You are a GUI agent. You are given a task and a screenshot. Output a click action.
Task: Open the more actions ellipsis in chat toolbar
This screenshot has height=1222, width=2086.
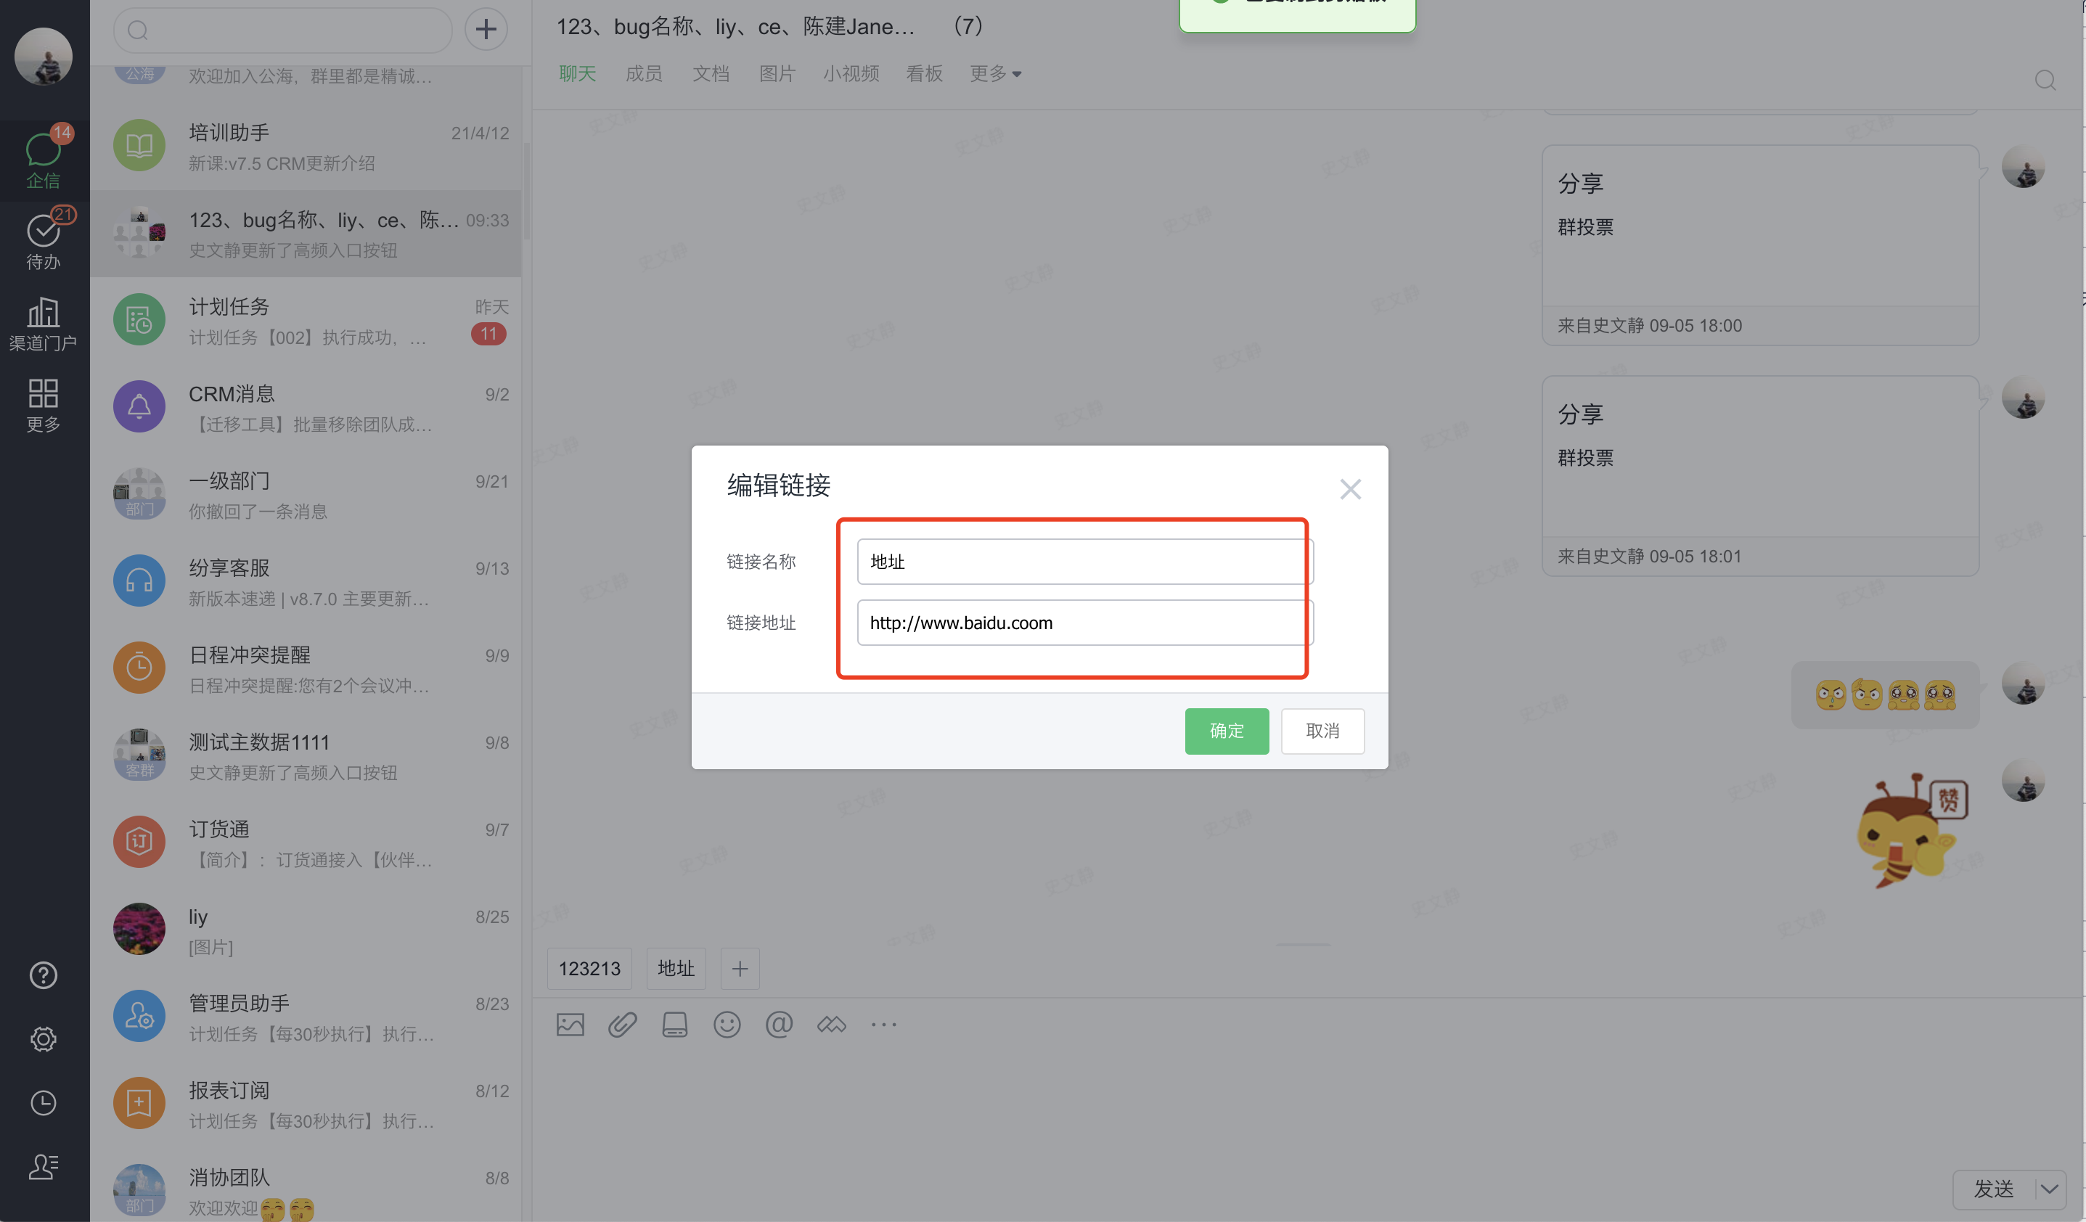pyautogui.click(x=883, y=1025)
